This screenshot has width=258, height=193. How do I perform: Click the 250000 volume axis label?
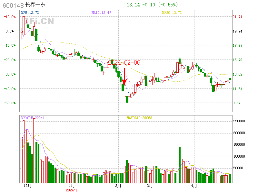pyautogui.click(x=239, y=121)
